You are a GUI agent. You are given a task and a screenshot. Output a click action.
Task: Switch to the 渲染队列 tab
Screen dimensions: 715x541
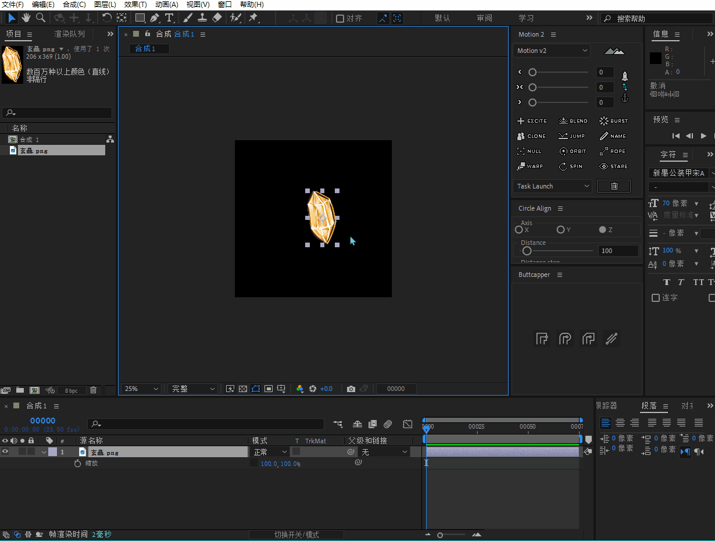point(70,34)
